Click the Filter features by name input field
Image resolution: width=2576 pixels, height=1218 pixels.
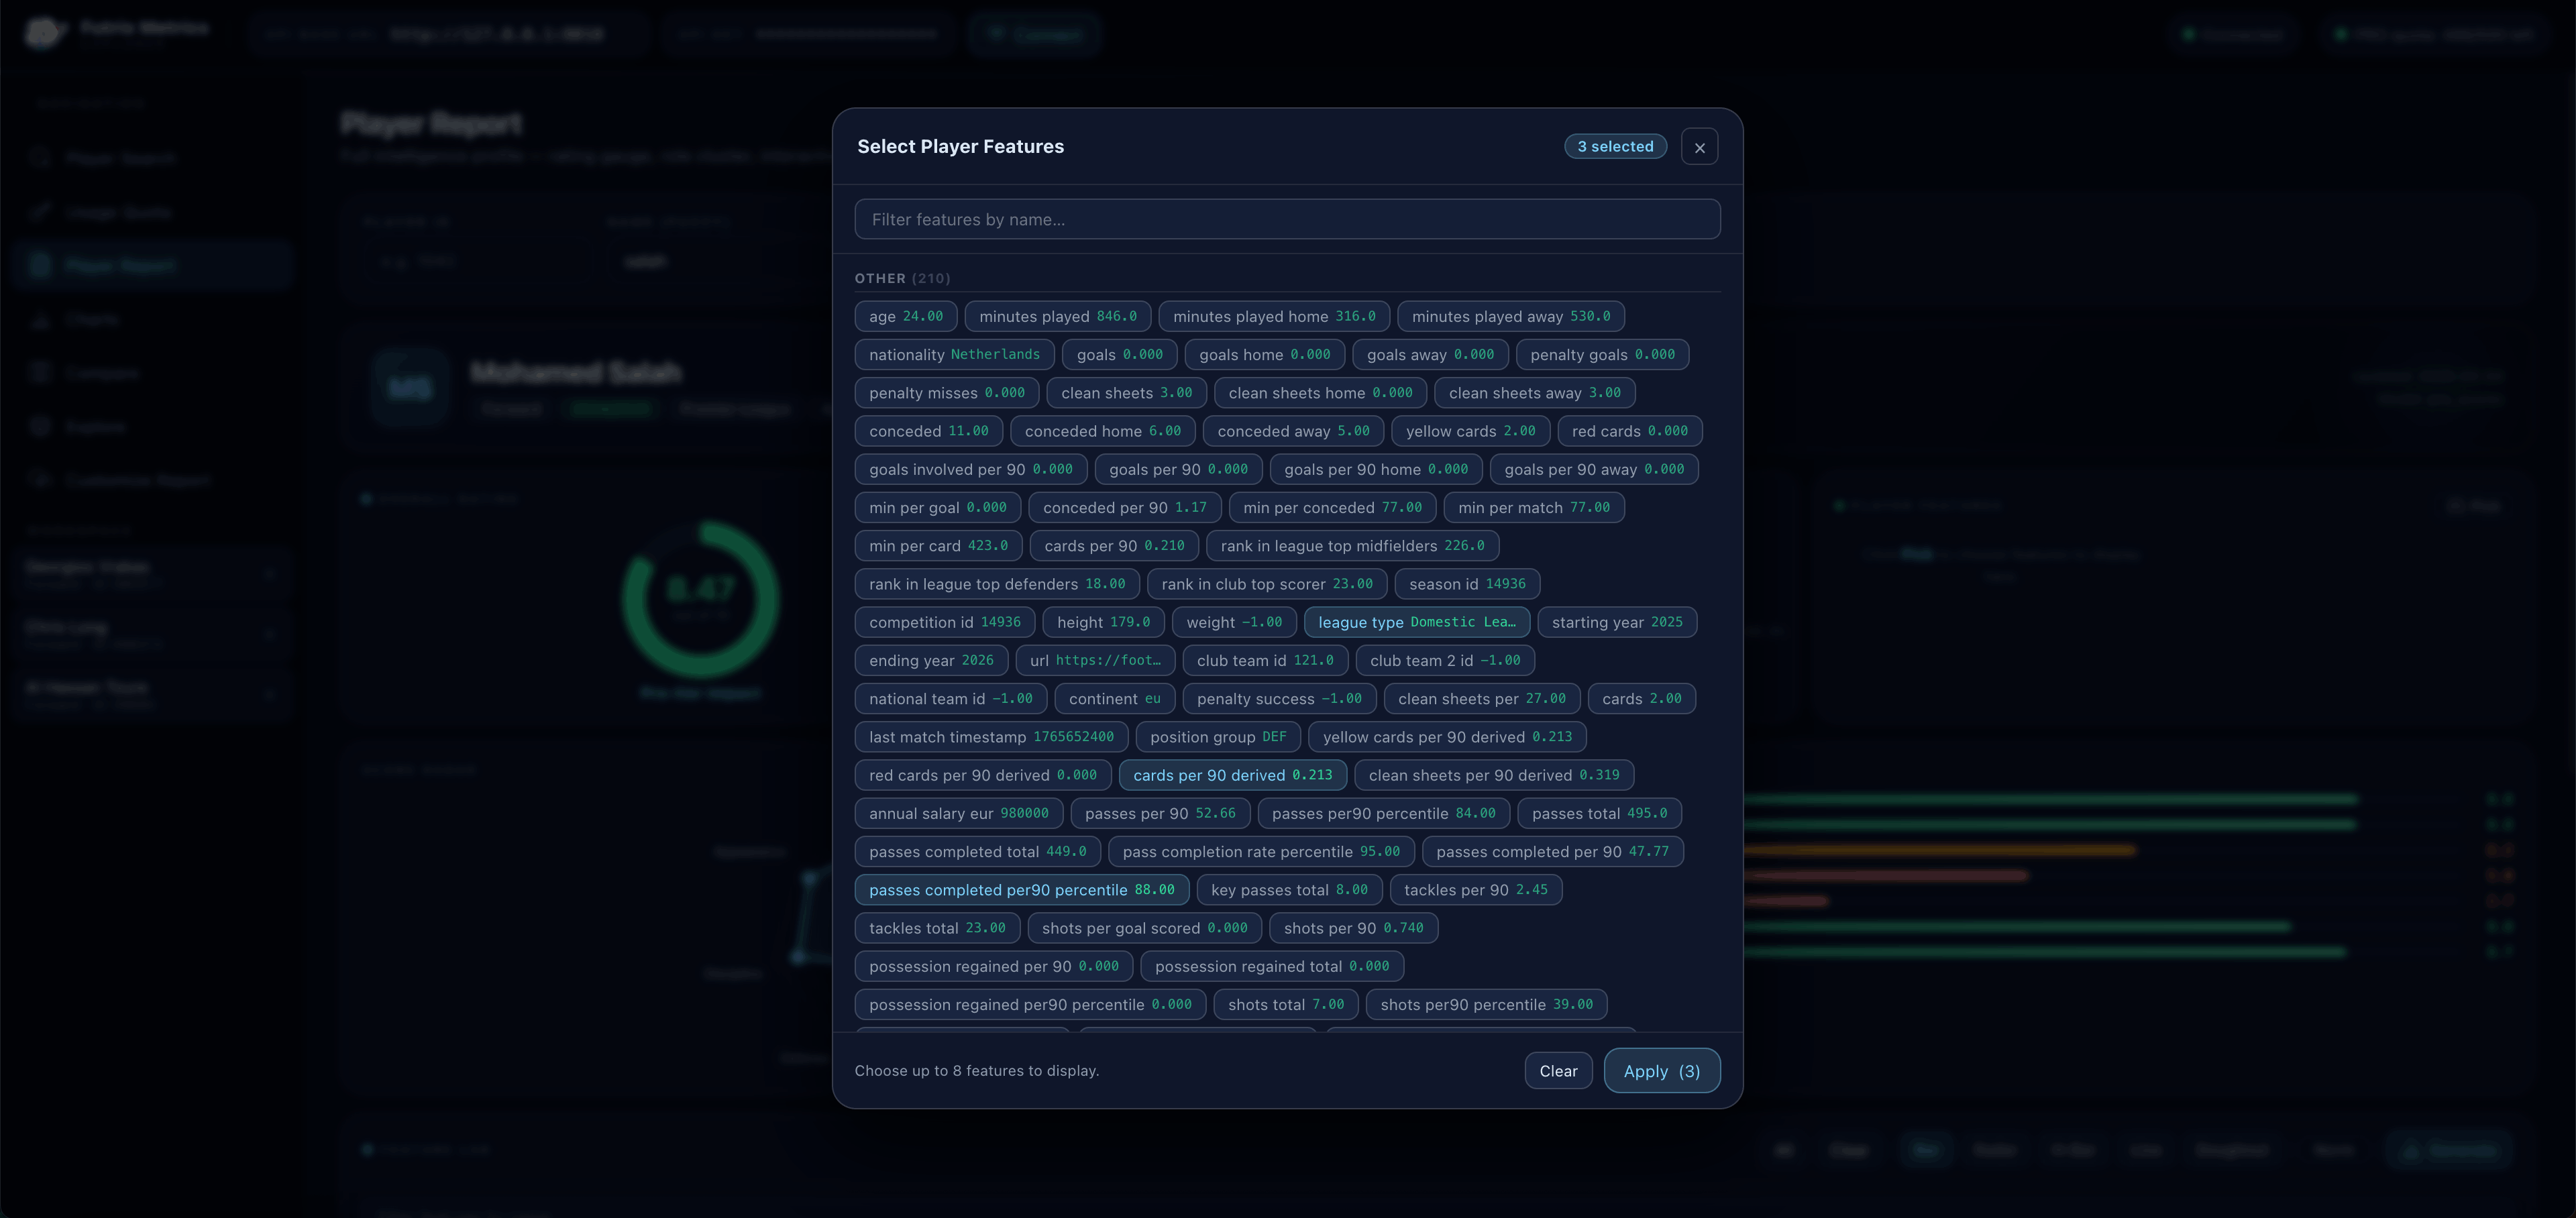1287,219
